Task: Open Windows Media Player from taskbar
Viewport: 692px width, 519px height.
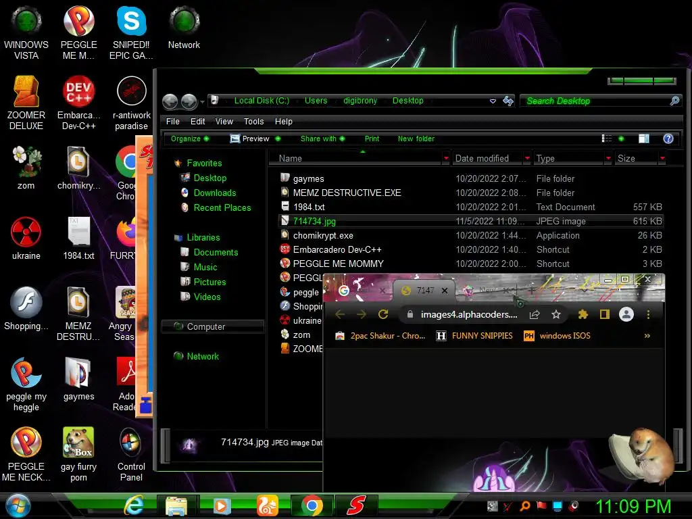Action: coord(222,505)
